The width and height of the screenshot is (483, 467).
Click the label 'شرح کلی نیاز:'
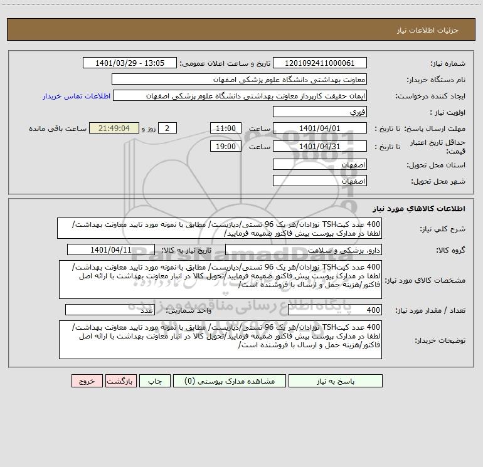(443, 229)
